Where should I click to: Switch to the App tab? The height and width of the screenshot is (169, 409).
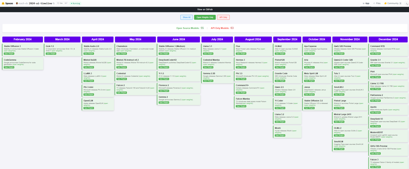click(365, 3)
